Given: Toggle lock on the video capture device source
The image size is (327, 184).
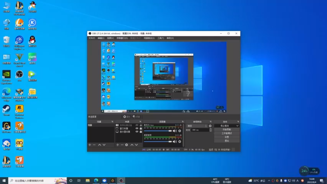Looking at the screenshot, I should coord(141,125).
